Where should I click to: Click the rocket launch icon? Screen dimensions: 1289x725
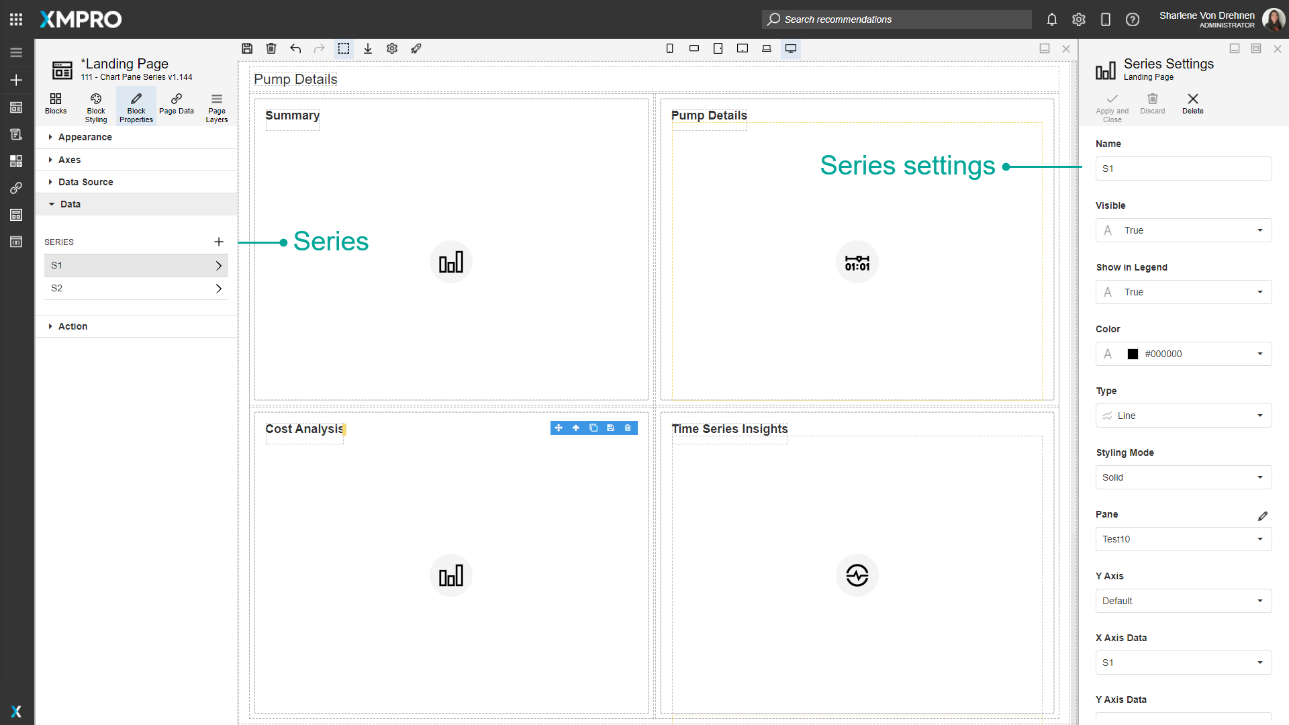click(416, 48)
